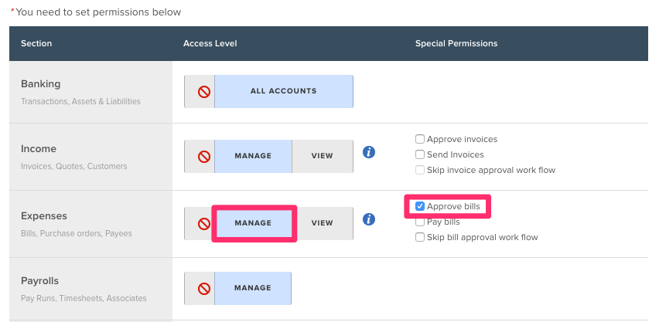Click the Special Permissions column header
Screen dimensions: 659x322
click(x=456, y=44)
